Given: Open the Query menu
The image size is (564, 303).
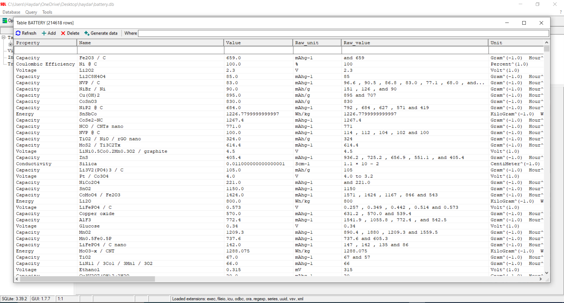Looking at the screenshot, I should [x=31, y=12].
